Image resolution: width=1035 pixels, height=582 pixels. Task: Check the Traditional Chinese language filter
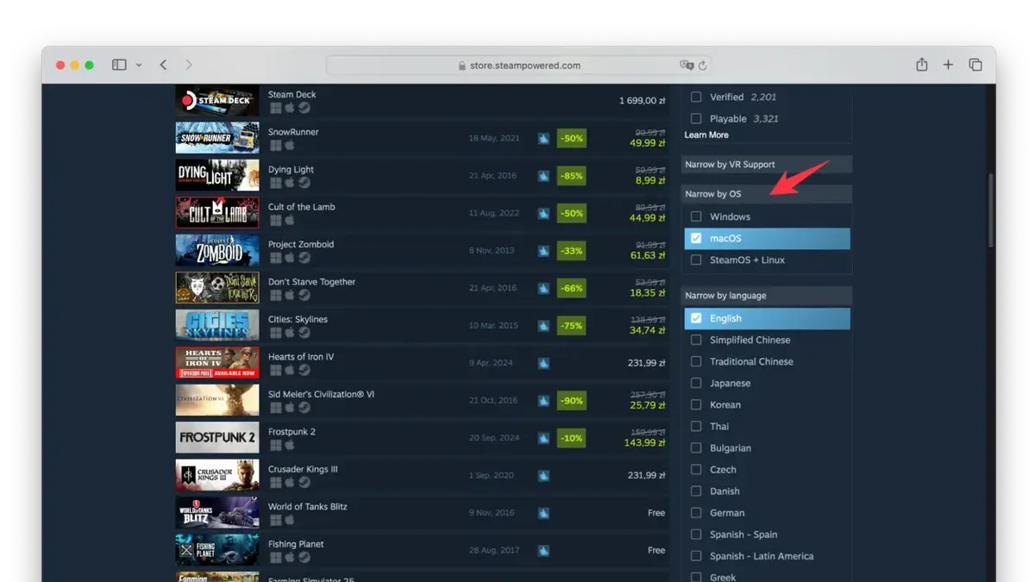696,361
